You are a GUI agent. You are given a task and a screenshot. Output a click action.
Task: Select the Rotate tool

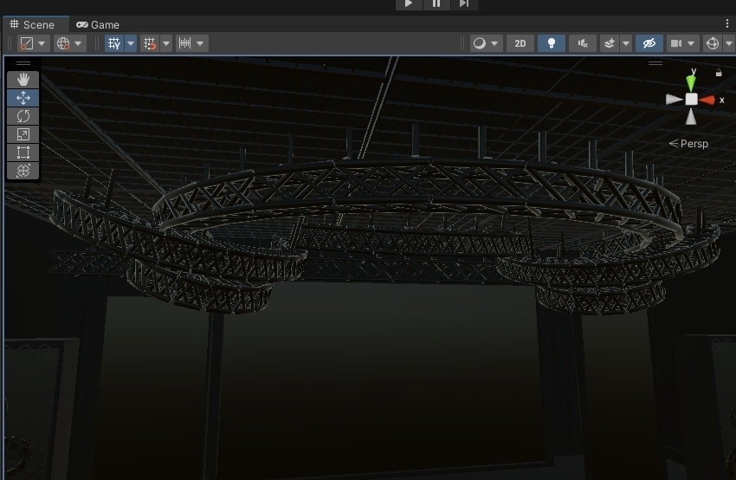(x=23, y=116)
